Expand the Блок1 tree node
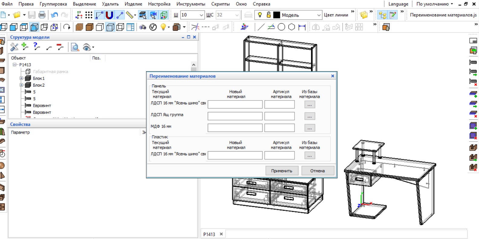This screenshot has height=239, width=479. click(21, 78)
